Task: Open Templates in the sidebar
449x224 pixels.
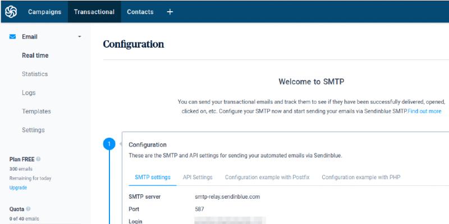Action: tap(36, 111)
